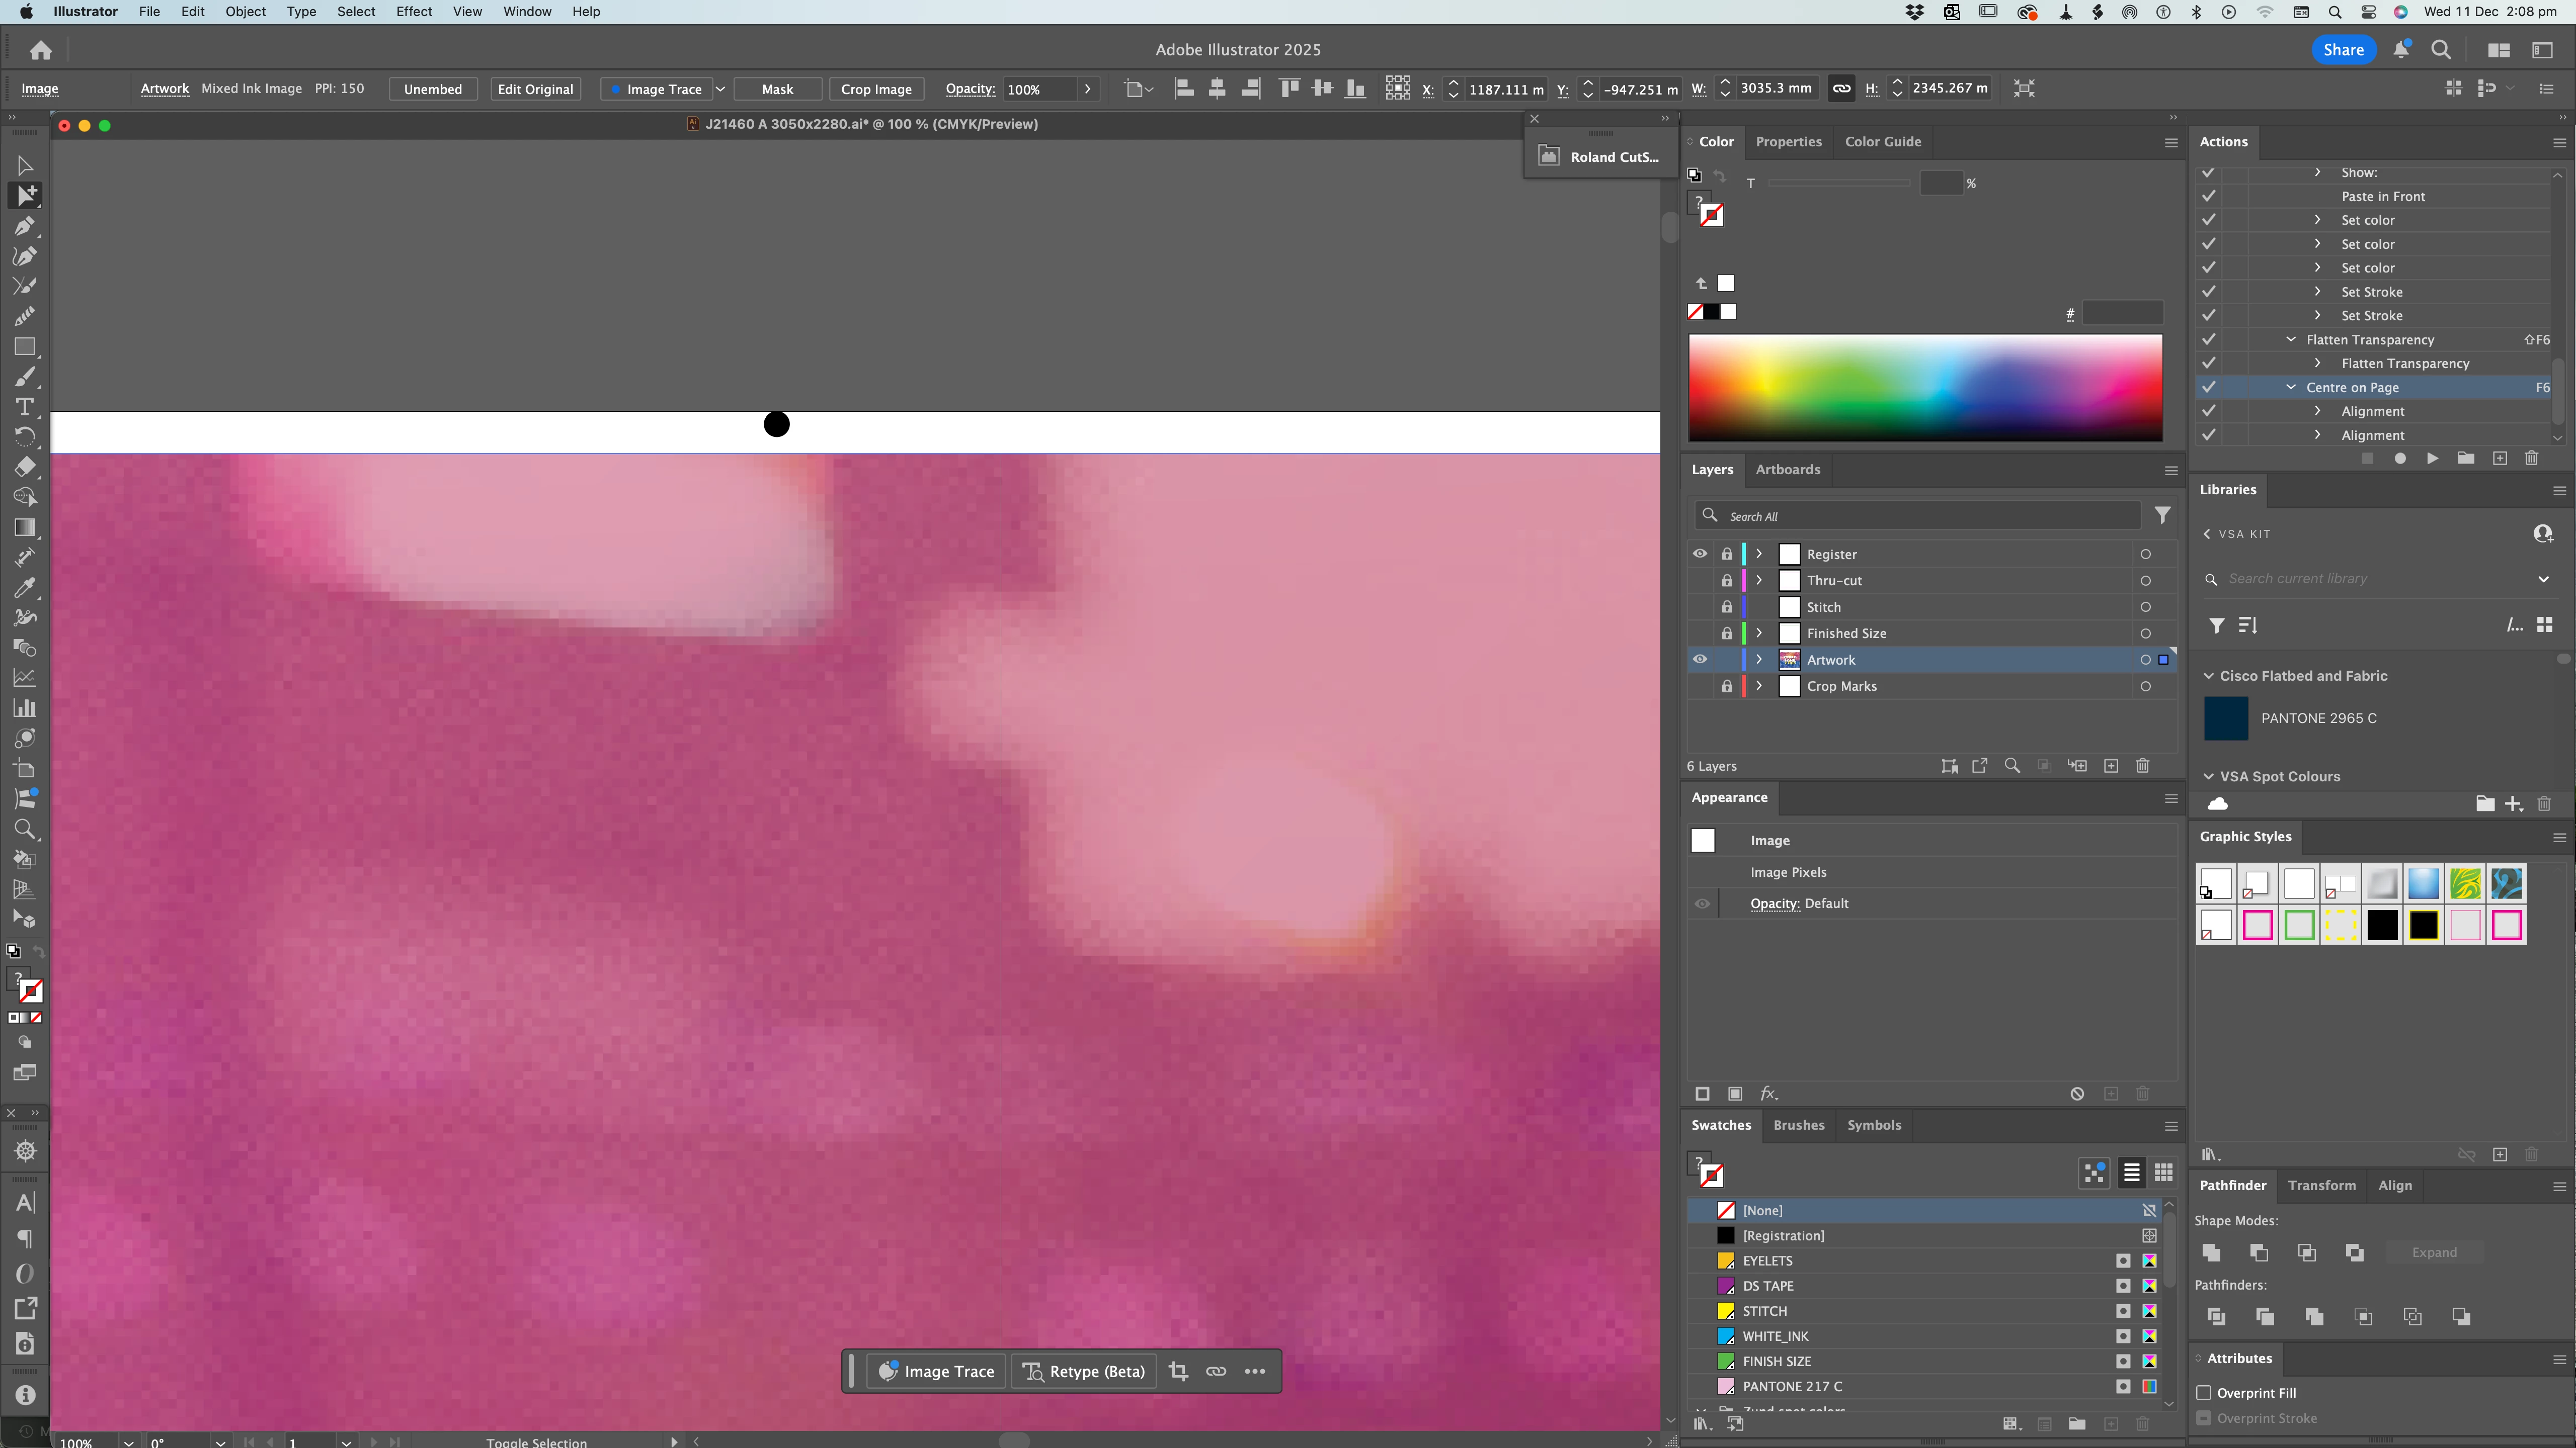
Task: Select the Zoom tool
Action: (x=24, y=829)
